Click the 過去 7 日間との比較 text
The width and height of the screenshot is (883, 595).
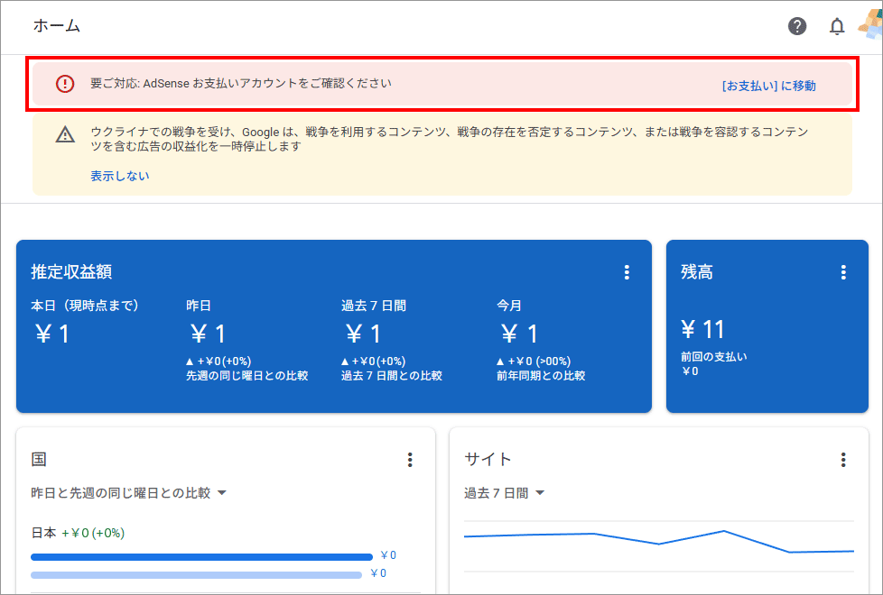[391, 376]
